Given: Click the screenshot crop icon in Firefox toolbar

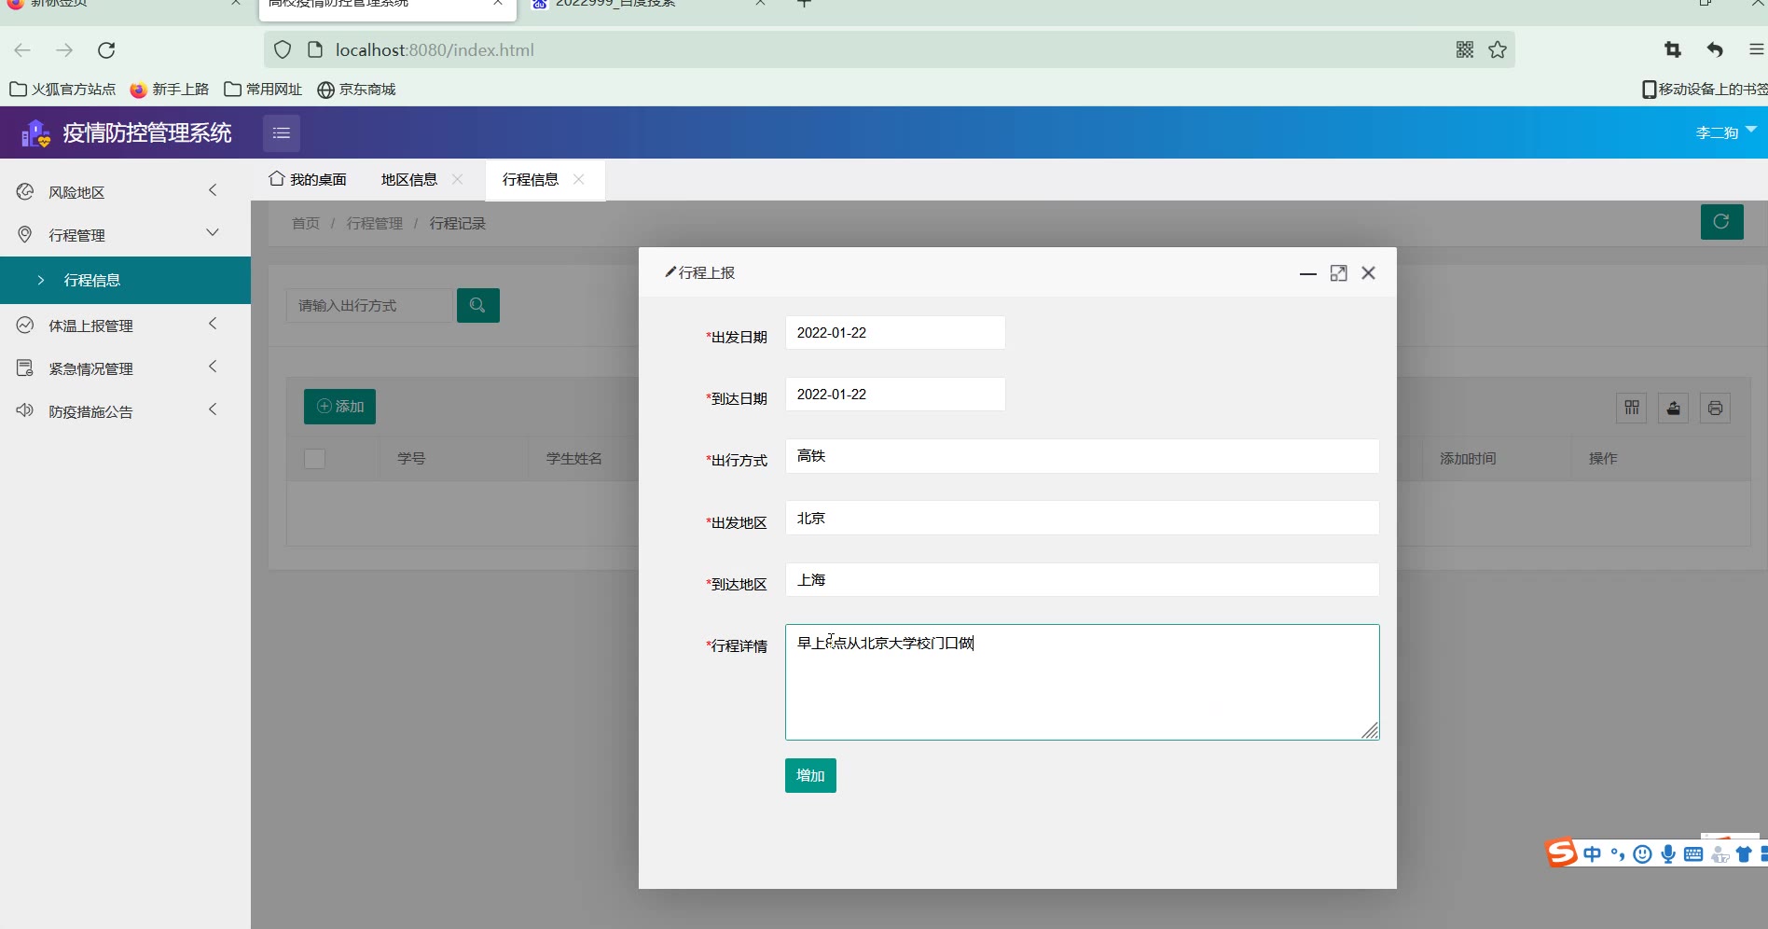Looking at the screenshot, I should click(x=1673, y=50).
